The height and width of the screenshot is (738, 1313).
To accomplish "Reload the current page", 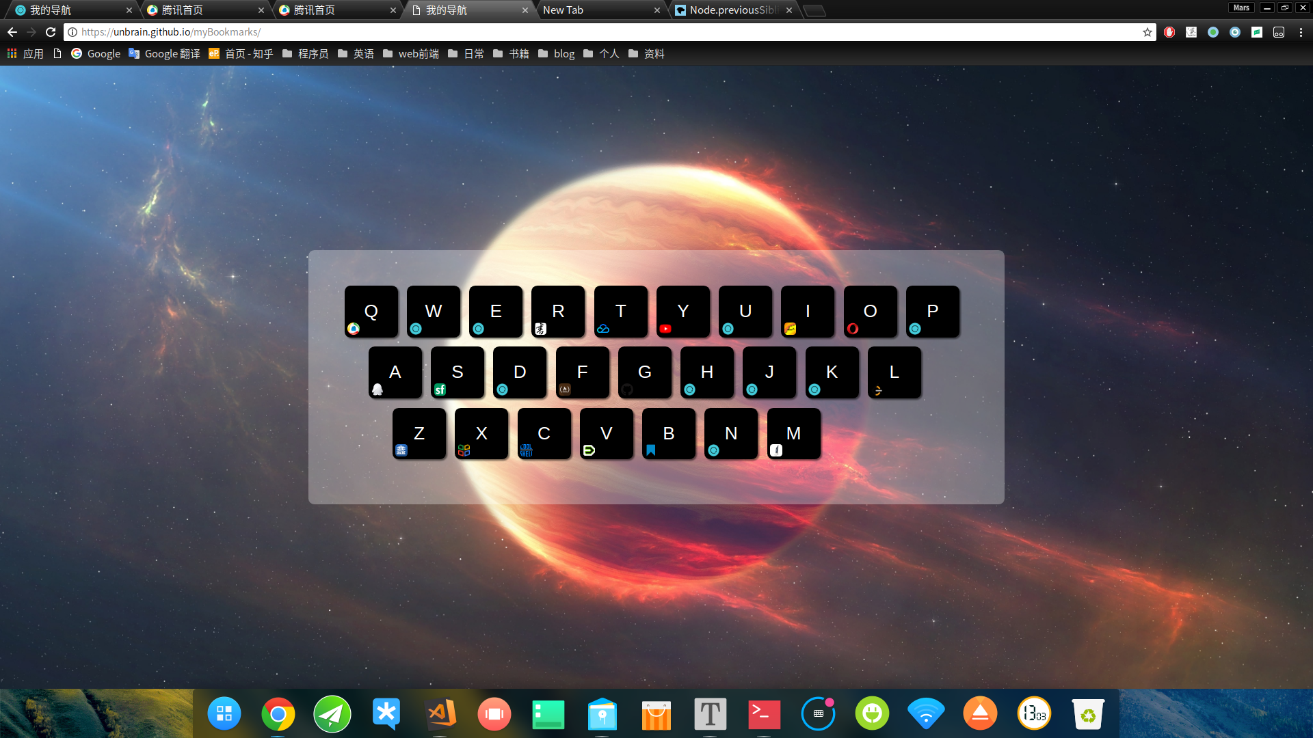I will 51,32.
